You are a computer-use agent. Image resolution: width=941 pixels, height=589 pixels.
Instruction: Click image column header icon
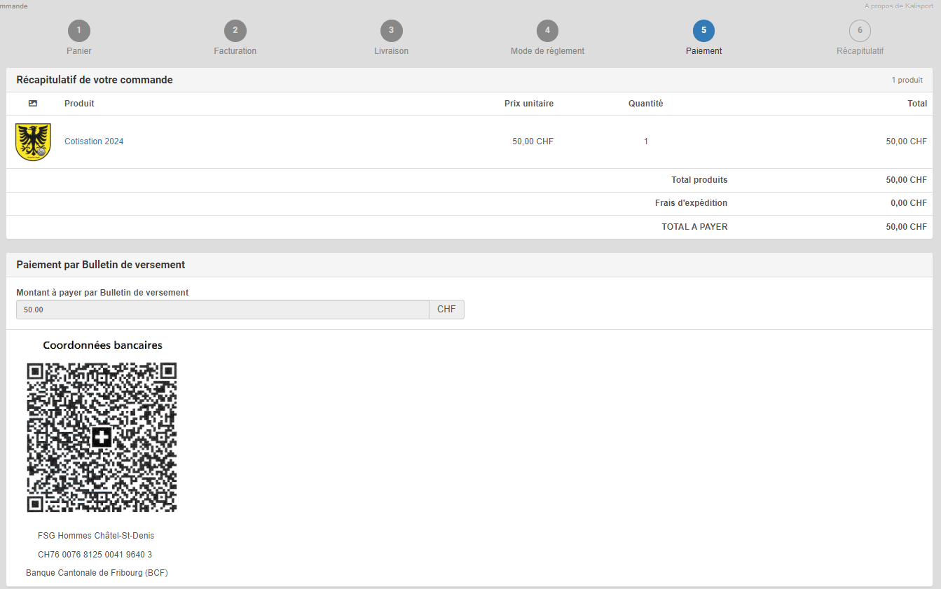point(33,104)
